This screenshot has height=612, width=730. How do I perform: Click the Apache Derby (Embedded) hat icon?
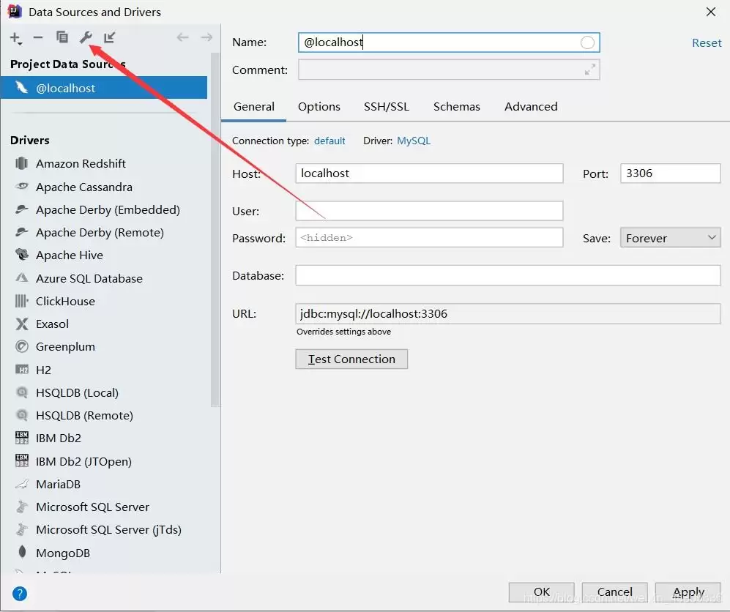pyautogui.click(x=21, y=209)
